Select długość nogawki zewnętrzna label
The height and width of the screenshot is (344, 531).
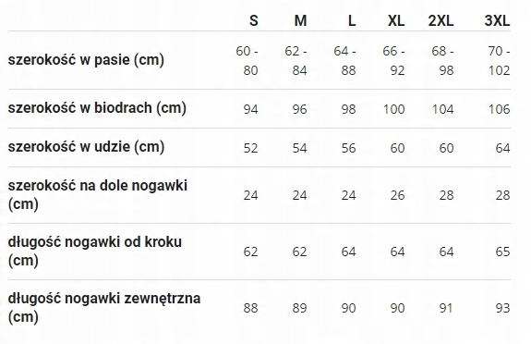104,307
